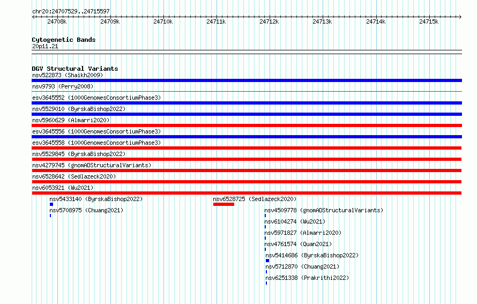Click the red bar below nsv5529845

tap(247, 159)
